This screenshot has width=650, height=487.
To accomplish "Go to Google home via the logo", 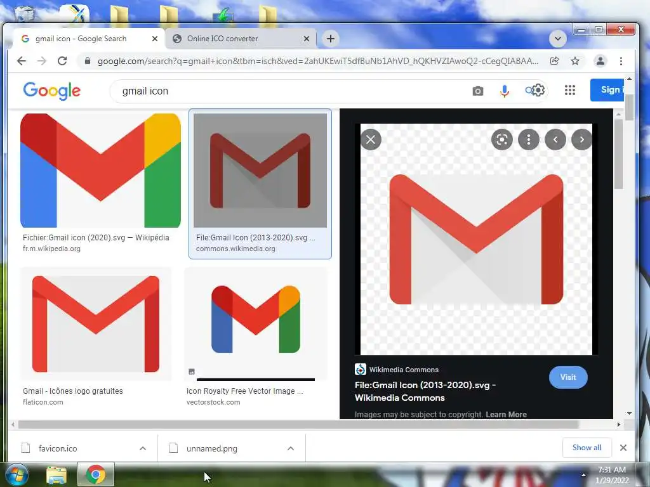I will click(x=52, y=91).
